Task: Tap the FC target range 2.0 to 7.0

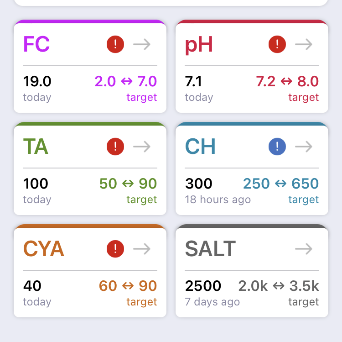Action: [x=126, y=81]
